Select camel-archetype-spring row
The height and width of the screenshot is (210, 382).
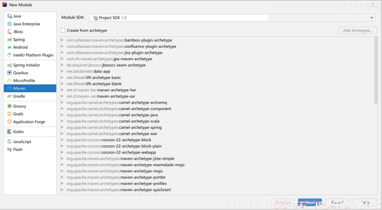click(217, 127)
